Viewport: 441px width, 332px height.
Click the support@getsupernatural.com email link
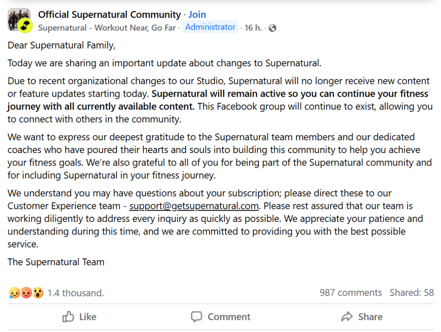point(194,206)
